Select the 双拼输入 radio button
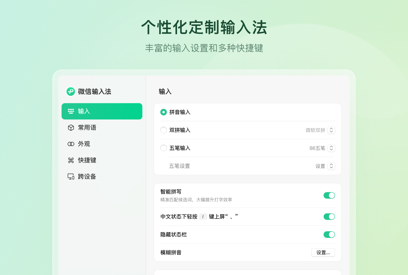Image resolution: width=408 pixels, height=275 pixels. [x=164, y=130]
